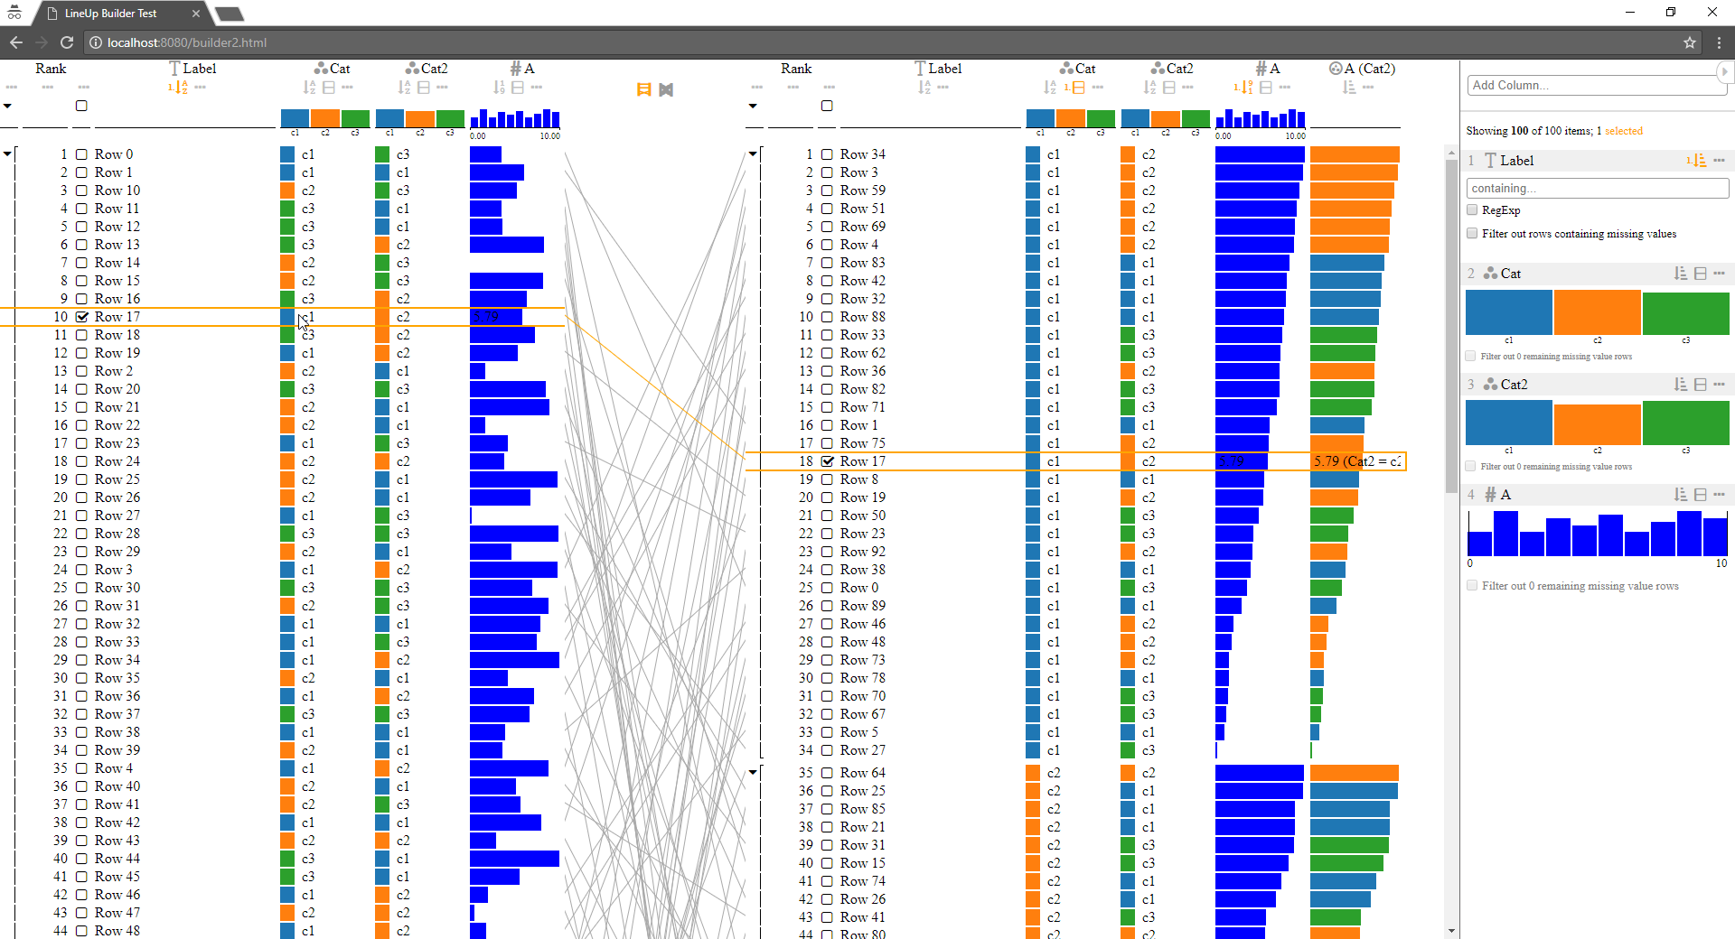Collapse the side panel with arrow button

coord(1724,71)
